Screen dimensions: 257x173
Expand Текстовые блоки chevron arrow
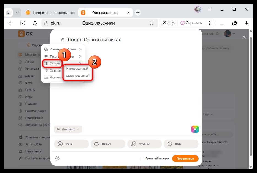(80, 56)
